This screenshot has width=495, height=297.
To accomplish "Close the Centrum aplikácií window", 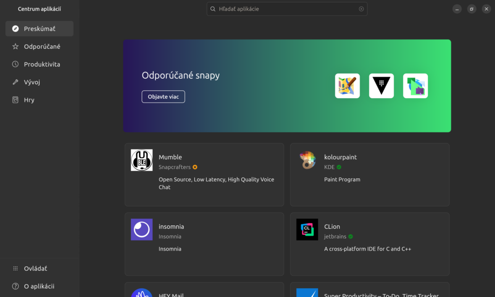I will [486, 9].
